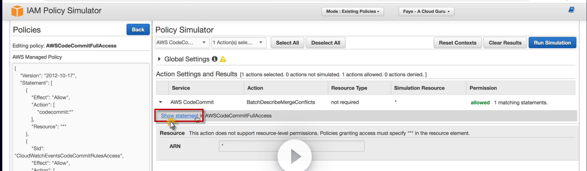Click the yellow warning triangle icon
This screenshot has height=171, width=587.
pos(223,59)
